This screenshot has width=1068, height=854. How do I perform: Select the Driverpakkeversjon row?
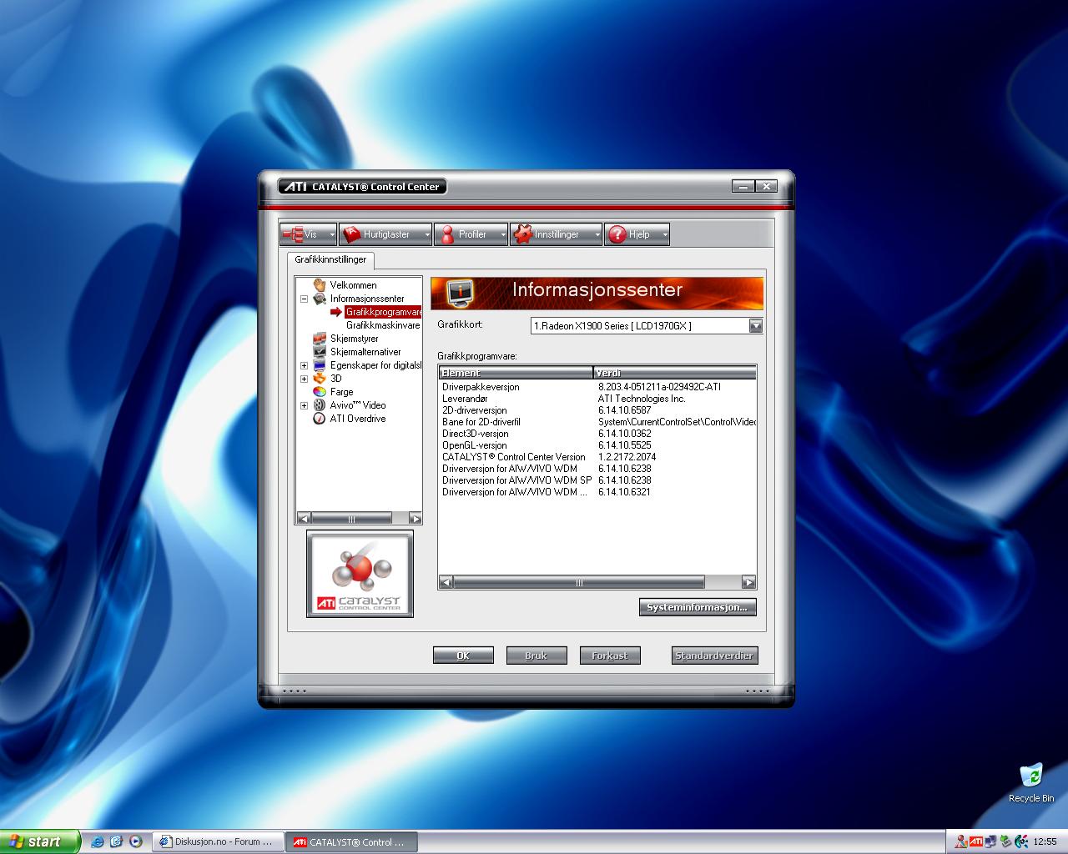tap(597, 387)
